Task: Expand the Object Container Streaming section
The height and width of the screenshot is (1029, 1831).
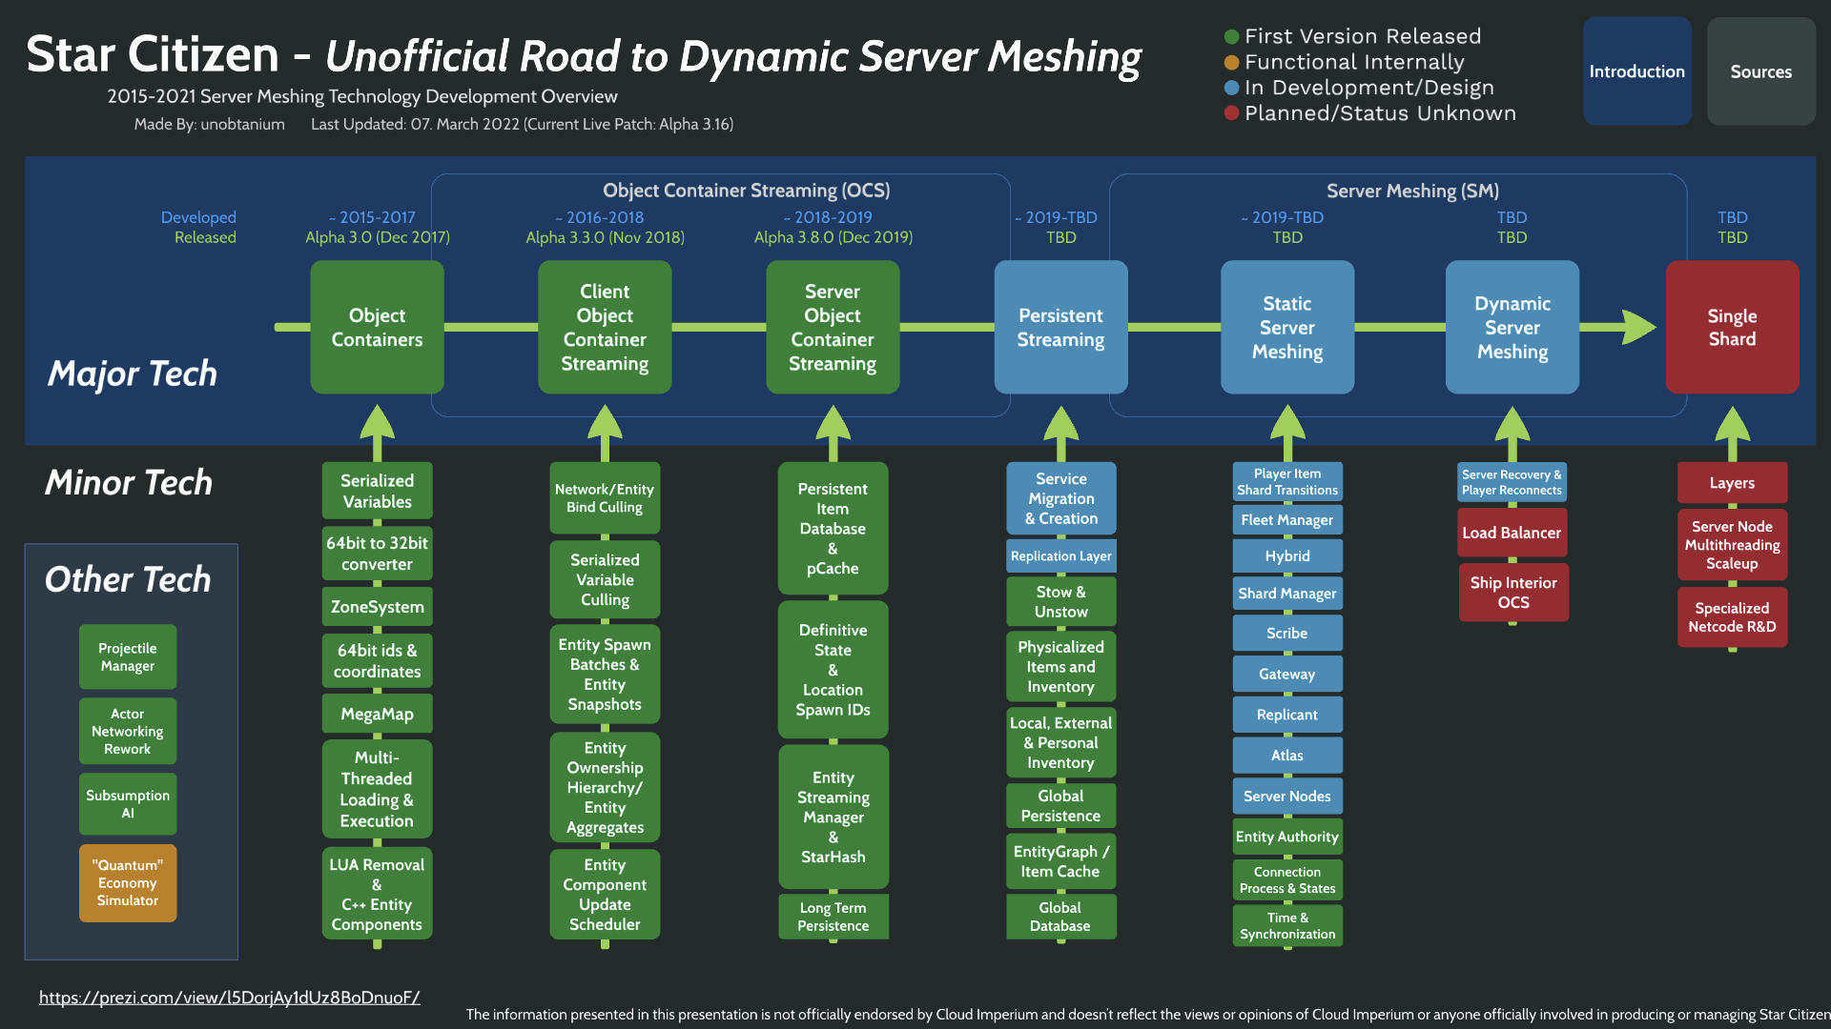Action: coord(745,191)
